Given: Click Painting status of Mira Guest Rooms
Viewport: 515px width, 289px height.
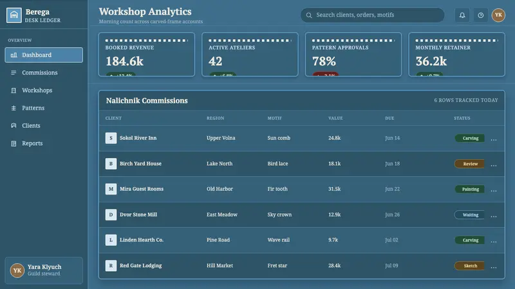Looking at the screenshot, I should pos(470,189).
